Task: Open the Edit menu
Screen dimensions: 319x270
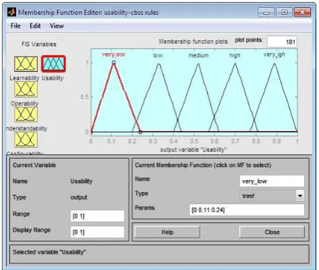Action: click(x=35, y=26)
